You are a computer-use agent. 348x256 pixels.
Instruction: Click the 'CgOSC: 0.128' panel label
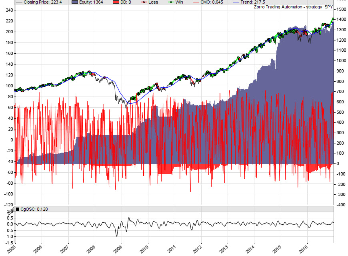coord(34,209)
